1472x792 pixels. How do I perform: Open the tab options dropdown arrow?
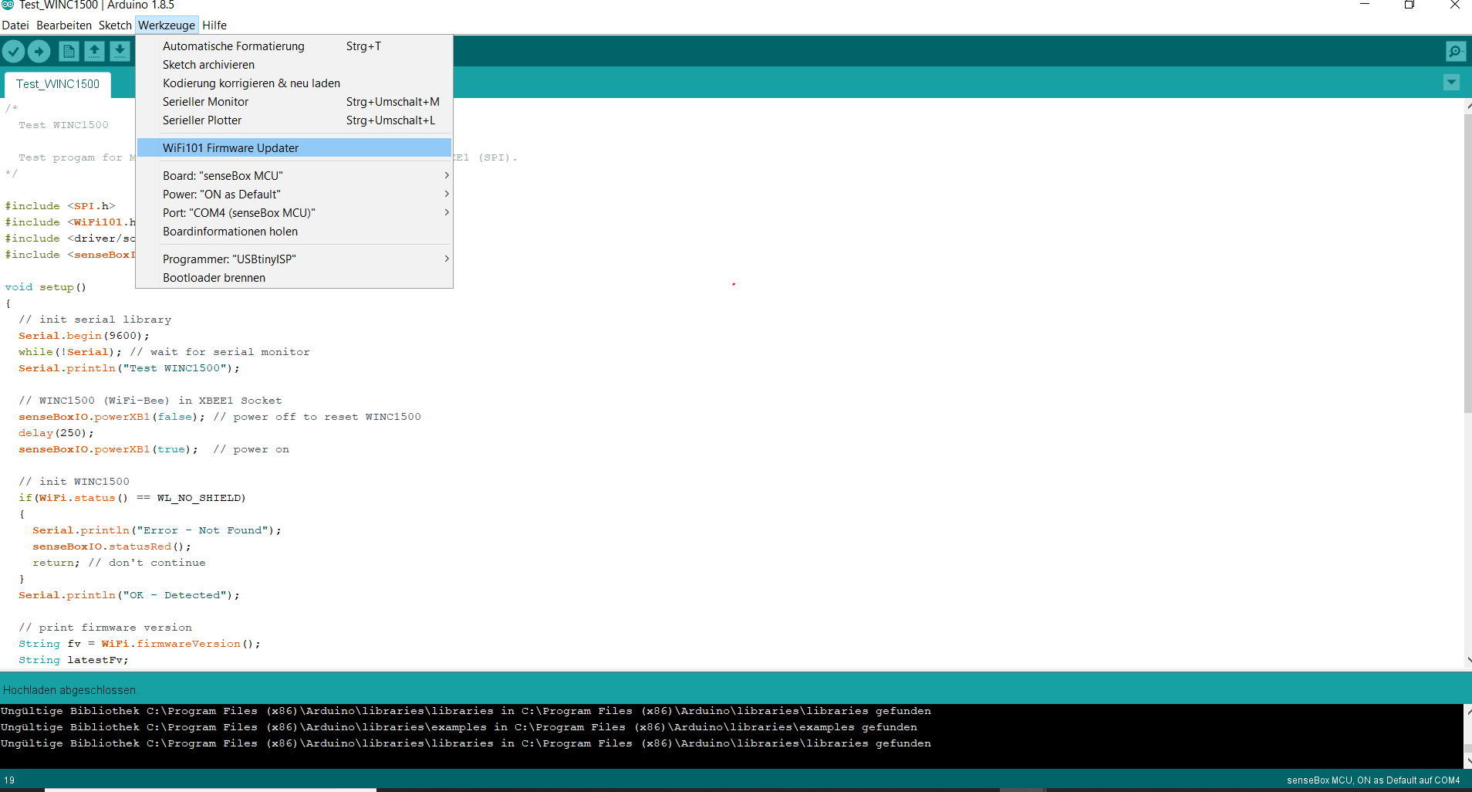pos(1451,82)
